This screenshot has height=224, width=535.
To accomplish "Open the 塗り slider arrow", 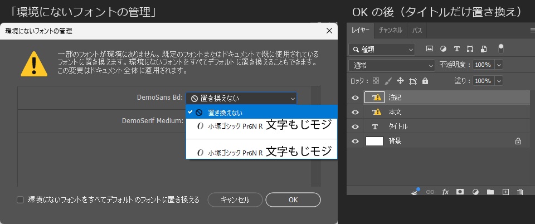I will pos(499,81).
